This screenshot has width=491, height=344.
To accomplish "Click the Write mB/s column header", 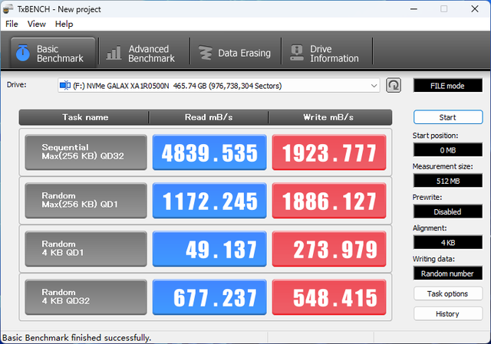I will coord(330,117).
